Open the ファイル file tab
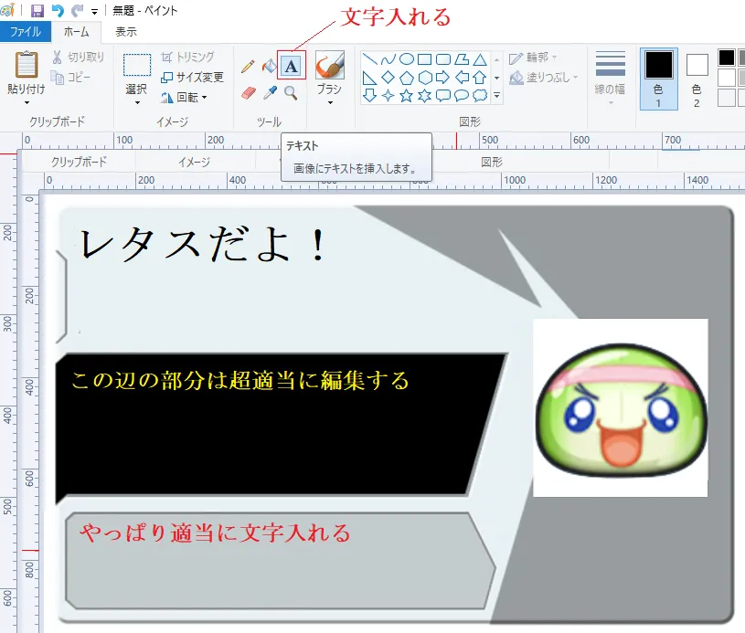The image size is (745, 633). (26, 32)
